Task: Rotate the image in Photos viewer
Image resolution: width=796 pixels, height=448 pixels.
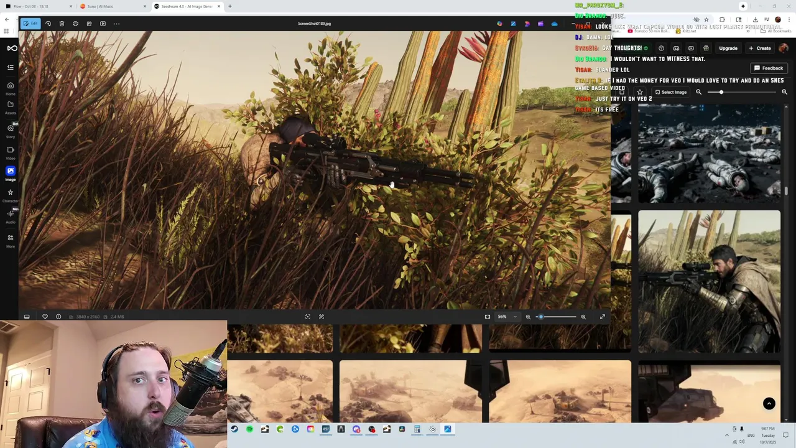Action: (48, 24)
